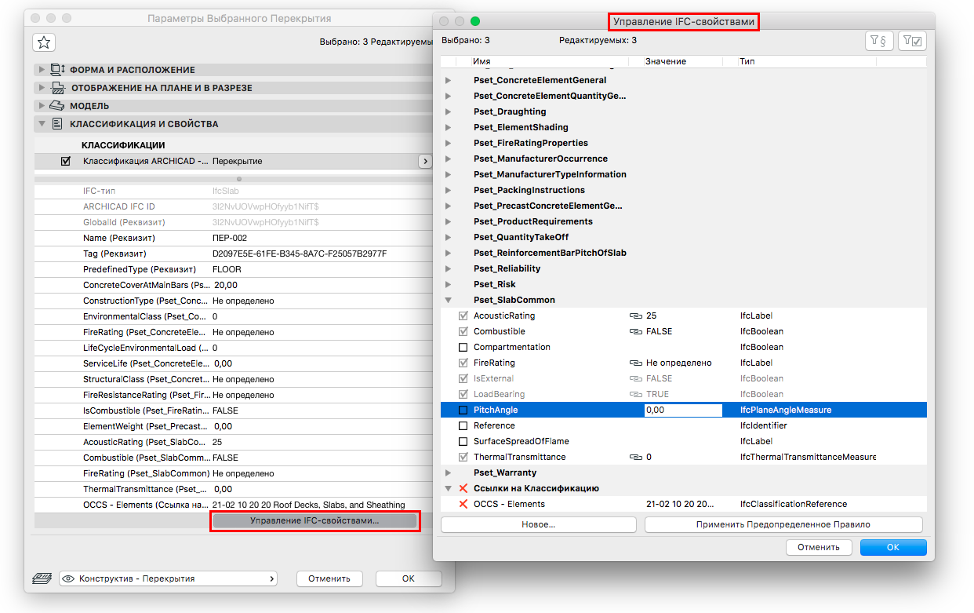Click the PitchAngle value field 0,00
Viewport: 974px width, 613px height.
[x=683, y=410]
